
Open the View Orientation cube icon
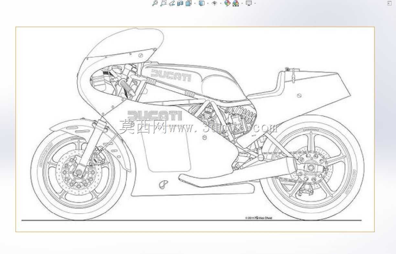189,3
